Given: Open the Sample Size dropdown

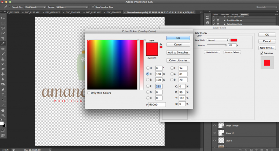Looking at the screenshot, I should pos(35,7).
